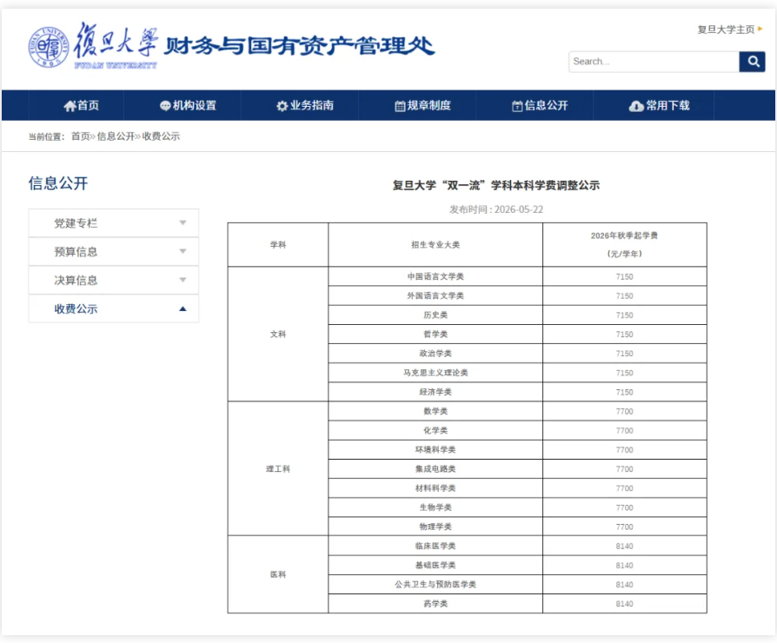Click the 收费公示 breadcrumb link
Viewport: 777px width, 643px height.
(161, 136)
